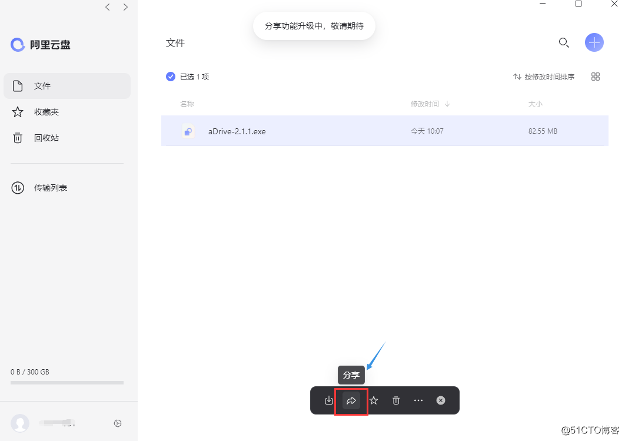Dismiss the action bar with the X icon
The height and width of the screenshot is (441, 625).
coord(440,400)
